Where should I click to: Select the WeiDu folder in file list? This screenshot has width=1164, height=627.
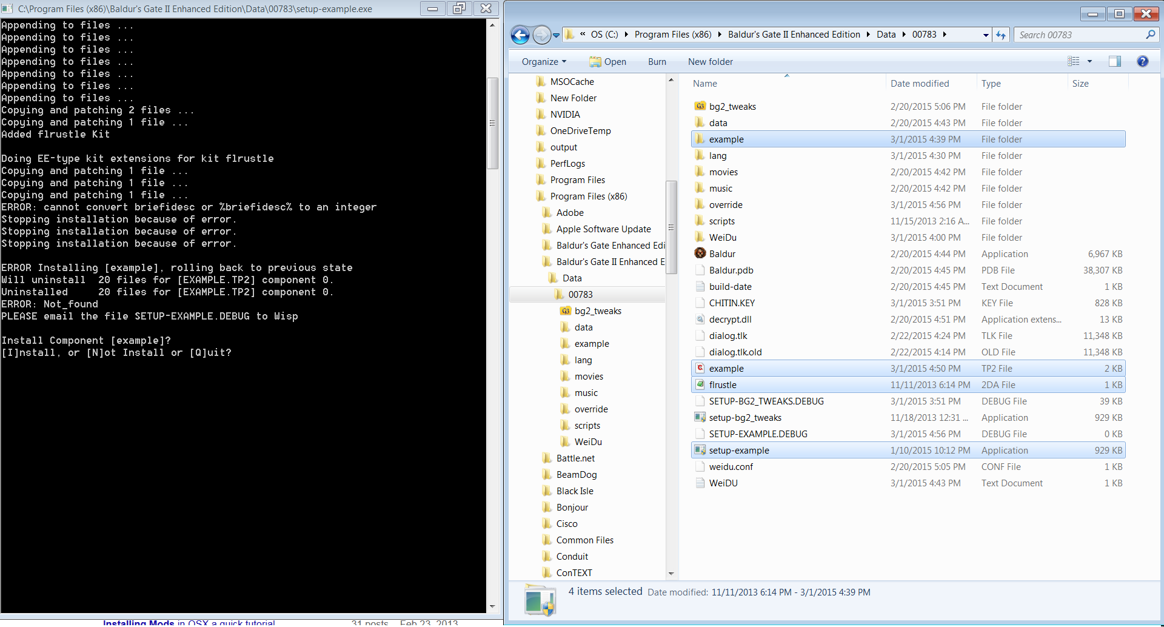[x=908, y=238]
